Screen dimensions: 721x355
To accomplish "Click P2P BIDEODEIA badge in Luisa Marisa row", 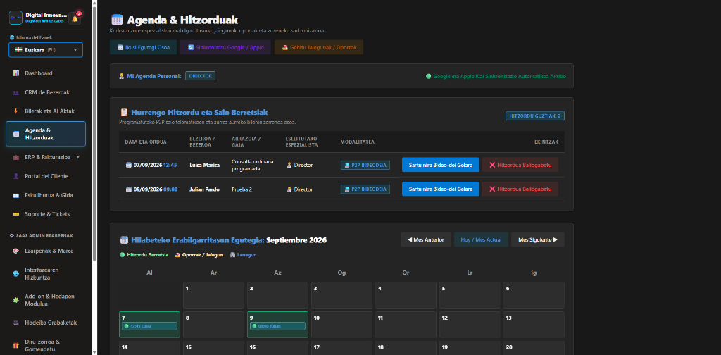I will 365,165.
